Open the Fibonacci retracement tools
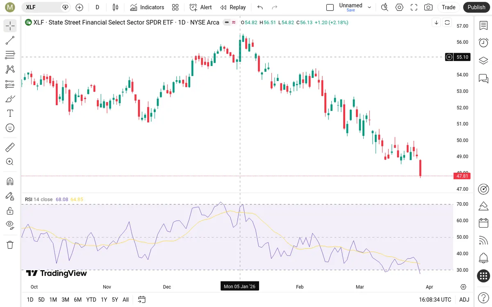This screenshot has height=307, width=492. (x=10, y=55)
